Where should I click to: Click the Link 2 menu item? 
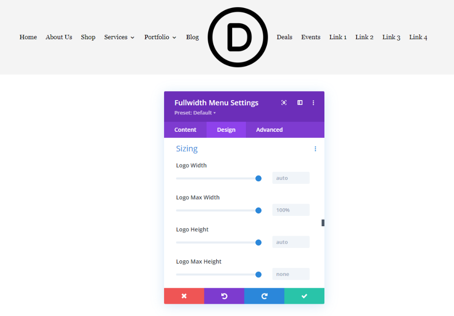364,37
